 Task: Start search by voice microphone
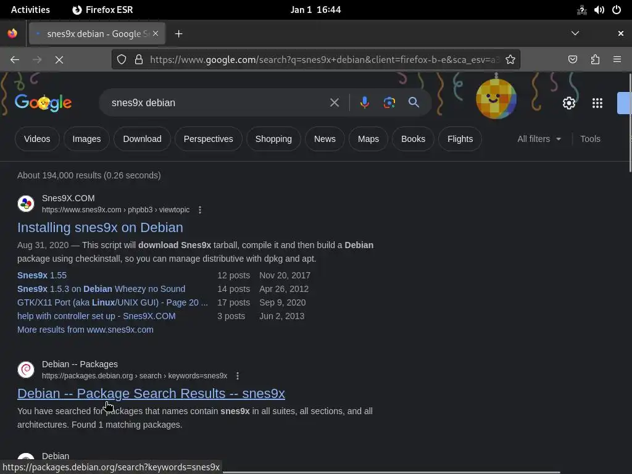click(364, 103)
